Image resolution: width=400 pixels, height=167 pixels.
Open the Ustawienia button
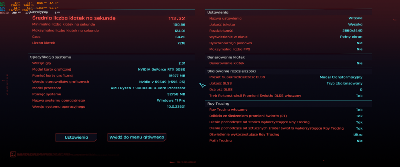coord(76,137)
